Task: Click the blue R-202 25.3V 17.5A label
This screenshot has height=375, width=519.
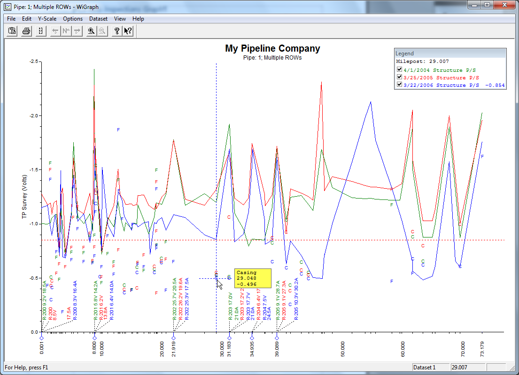Action: click(186, 299)
